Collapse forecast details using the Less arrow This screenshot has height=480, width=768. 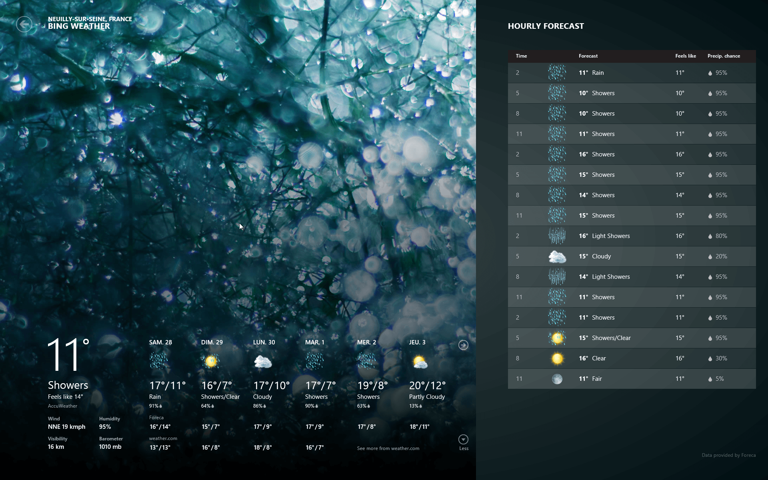point(463,440)
